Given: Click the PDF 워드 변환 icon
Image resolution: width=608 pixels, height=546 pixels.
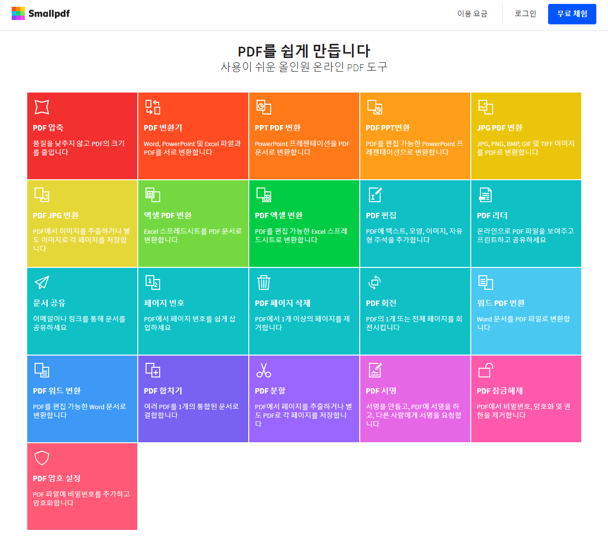Looking at the screenshot, I should (x=42, y=370).
